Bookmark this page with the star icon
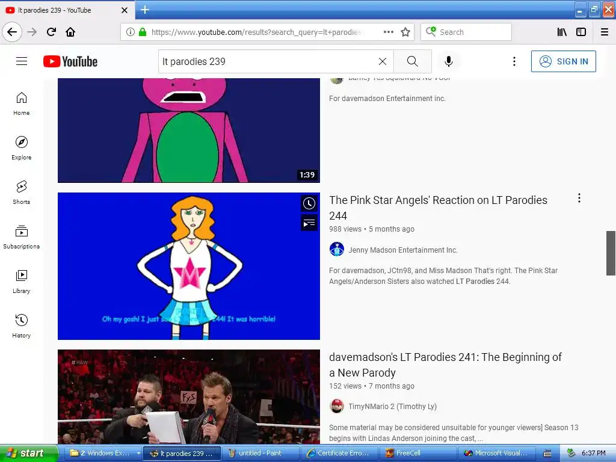 pyautogui.click(x=405, y=32)
